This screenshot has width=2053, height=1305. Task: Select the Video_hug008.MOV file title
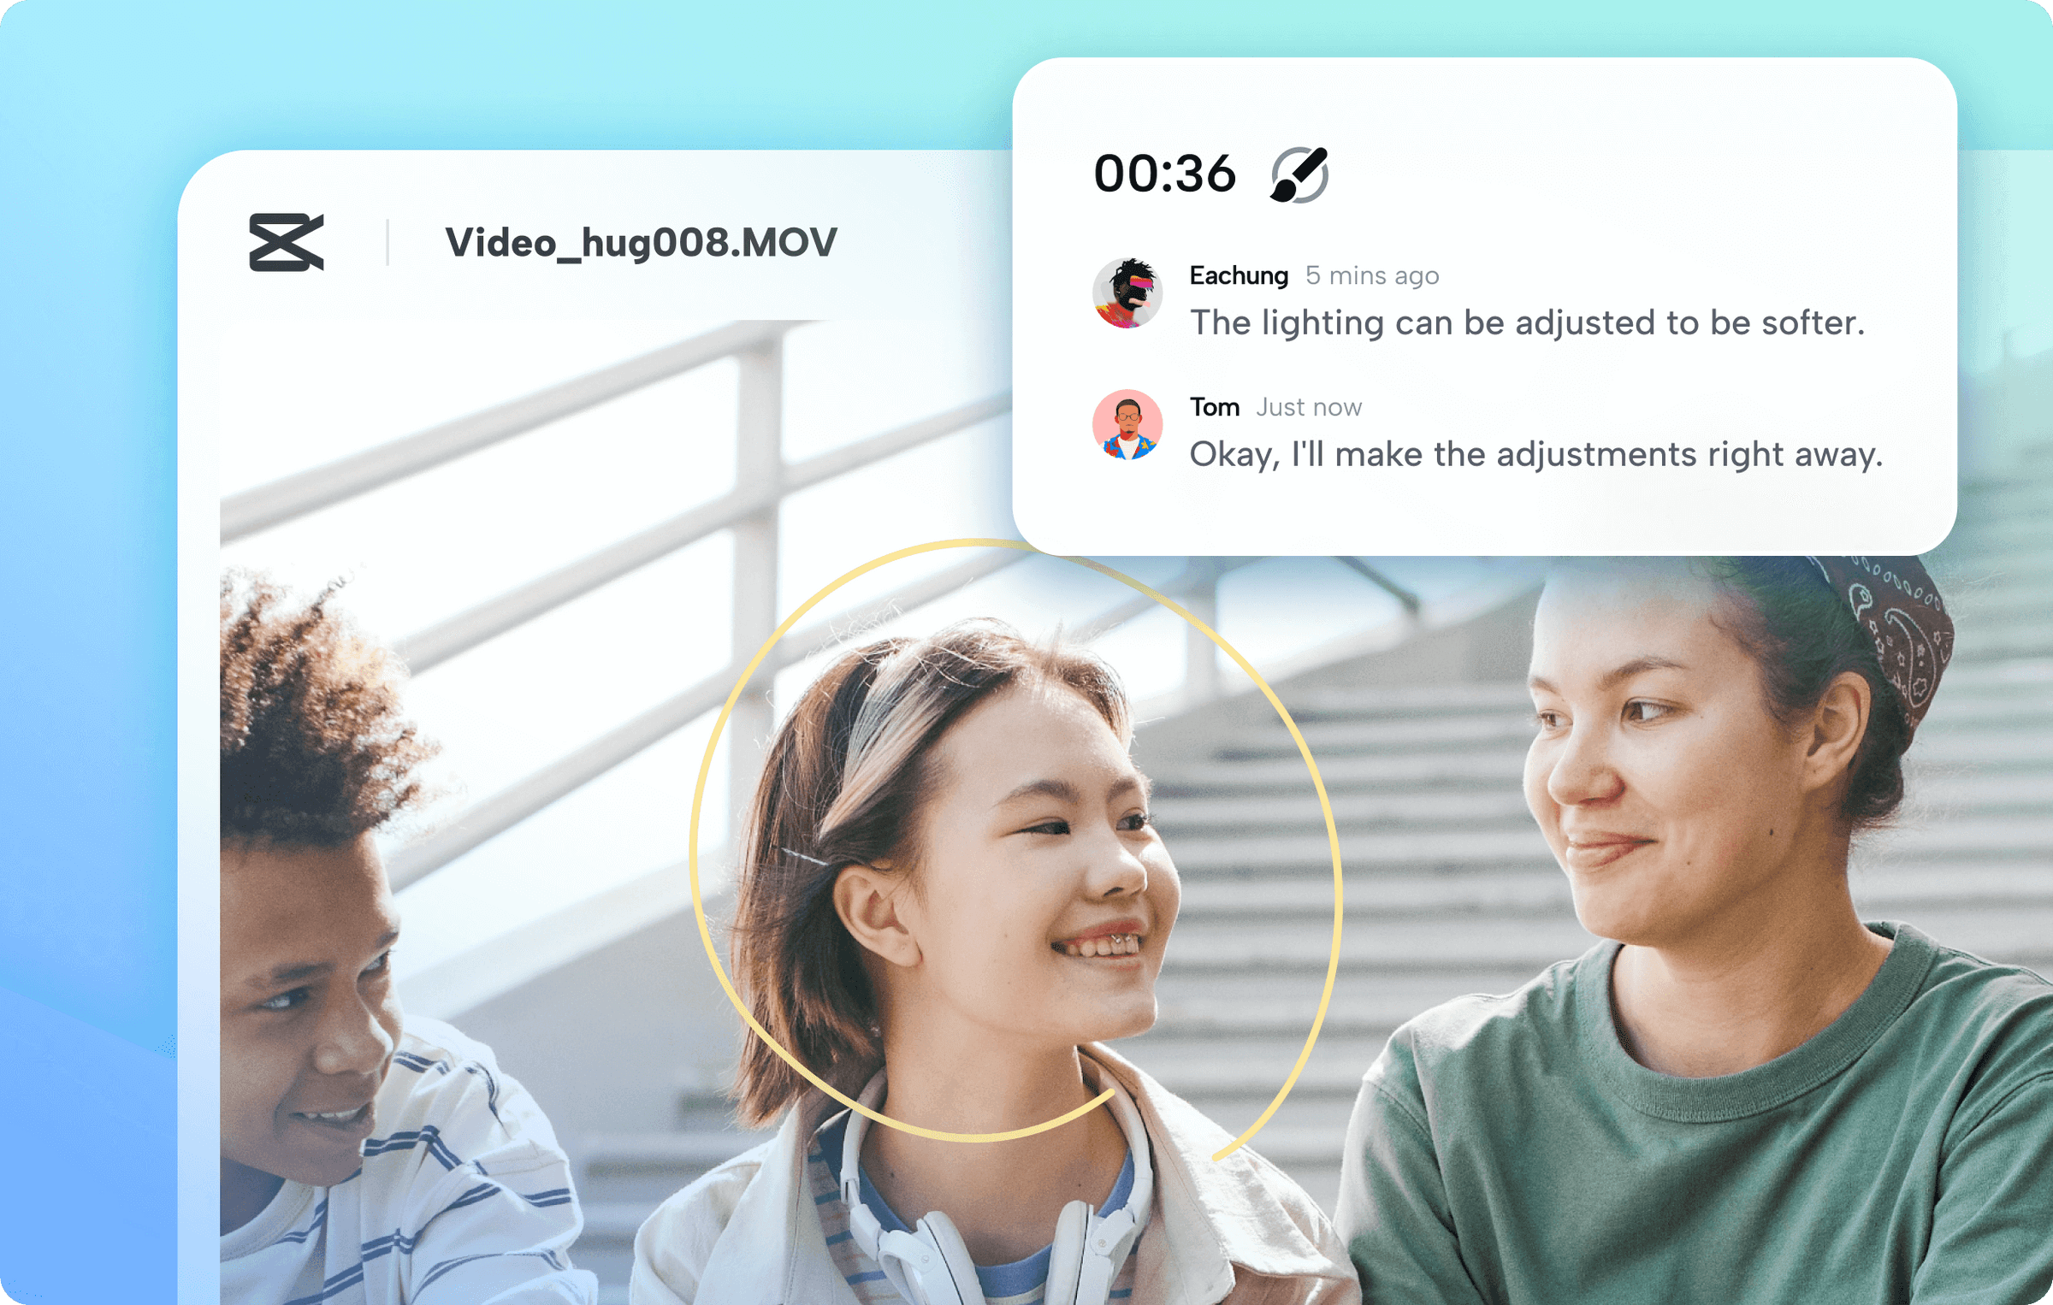(x=641, y=243)
